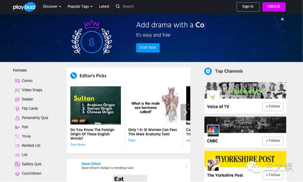Screen dimensions: 303x182
Task: Click the CNBC channel logo
Action: (213, 131)
